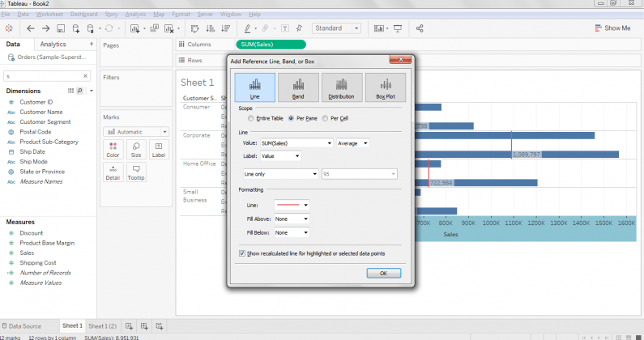The height and width of the screenshot is (340, 644).
Task: Toggle Show recalculated line checkbox
Action: pos(242,253)
